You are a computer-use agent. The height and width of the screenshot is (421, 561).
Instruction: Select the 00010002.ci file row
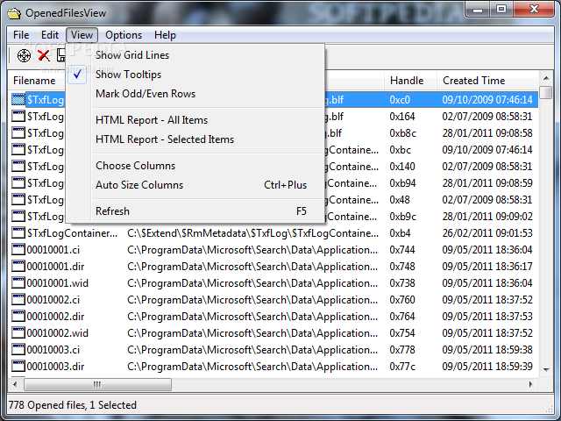[273, 300]
